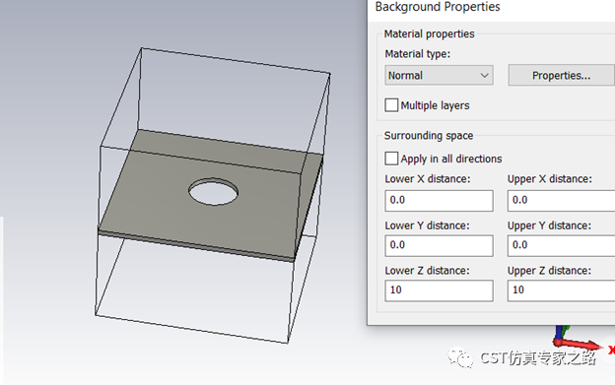615x385 pixels.
Task: Click the bounding box upper wireframe edge
Action: [x=236, y=60]
